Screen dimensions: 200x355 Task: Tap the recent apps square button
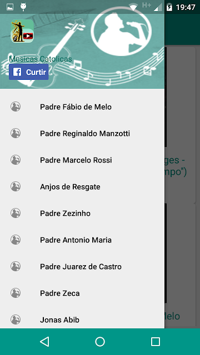pyautogui.click(x=156, y=342)
